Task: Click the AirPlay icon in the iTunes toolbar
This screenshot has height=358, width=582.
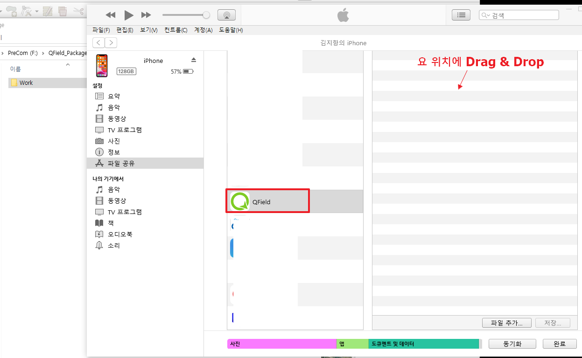Action: [226, 14]
